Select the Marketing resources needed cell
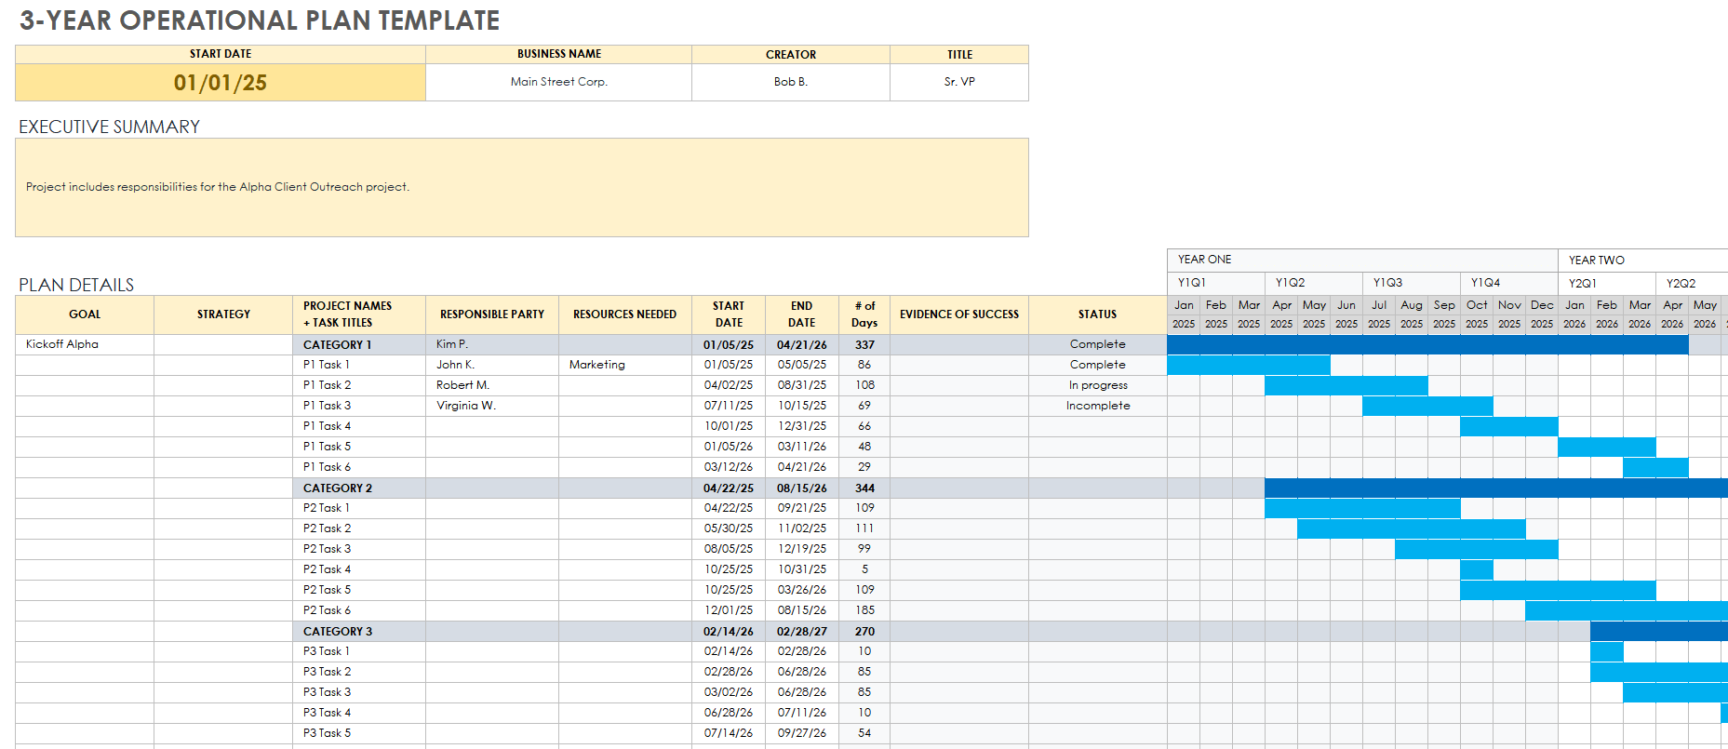 [x=597, y=365]
